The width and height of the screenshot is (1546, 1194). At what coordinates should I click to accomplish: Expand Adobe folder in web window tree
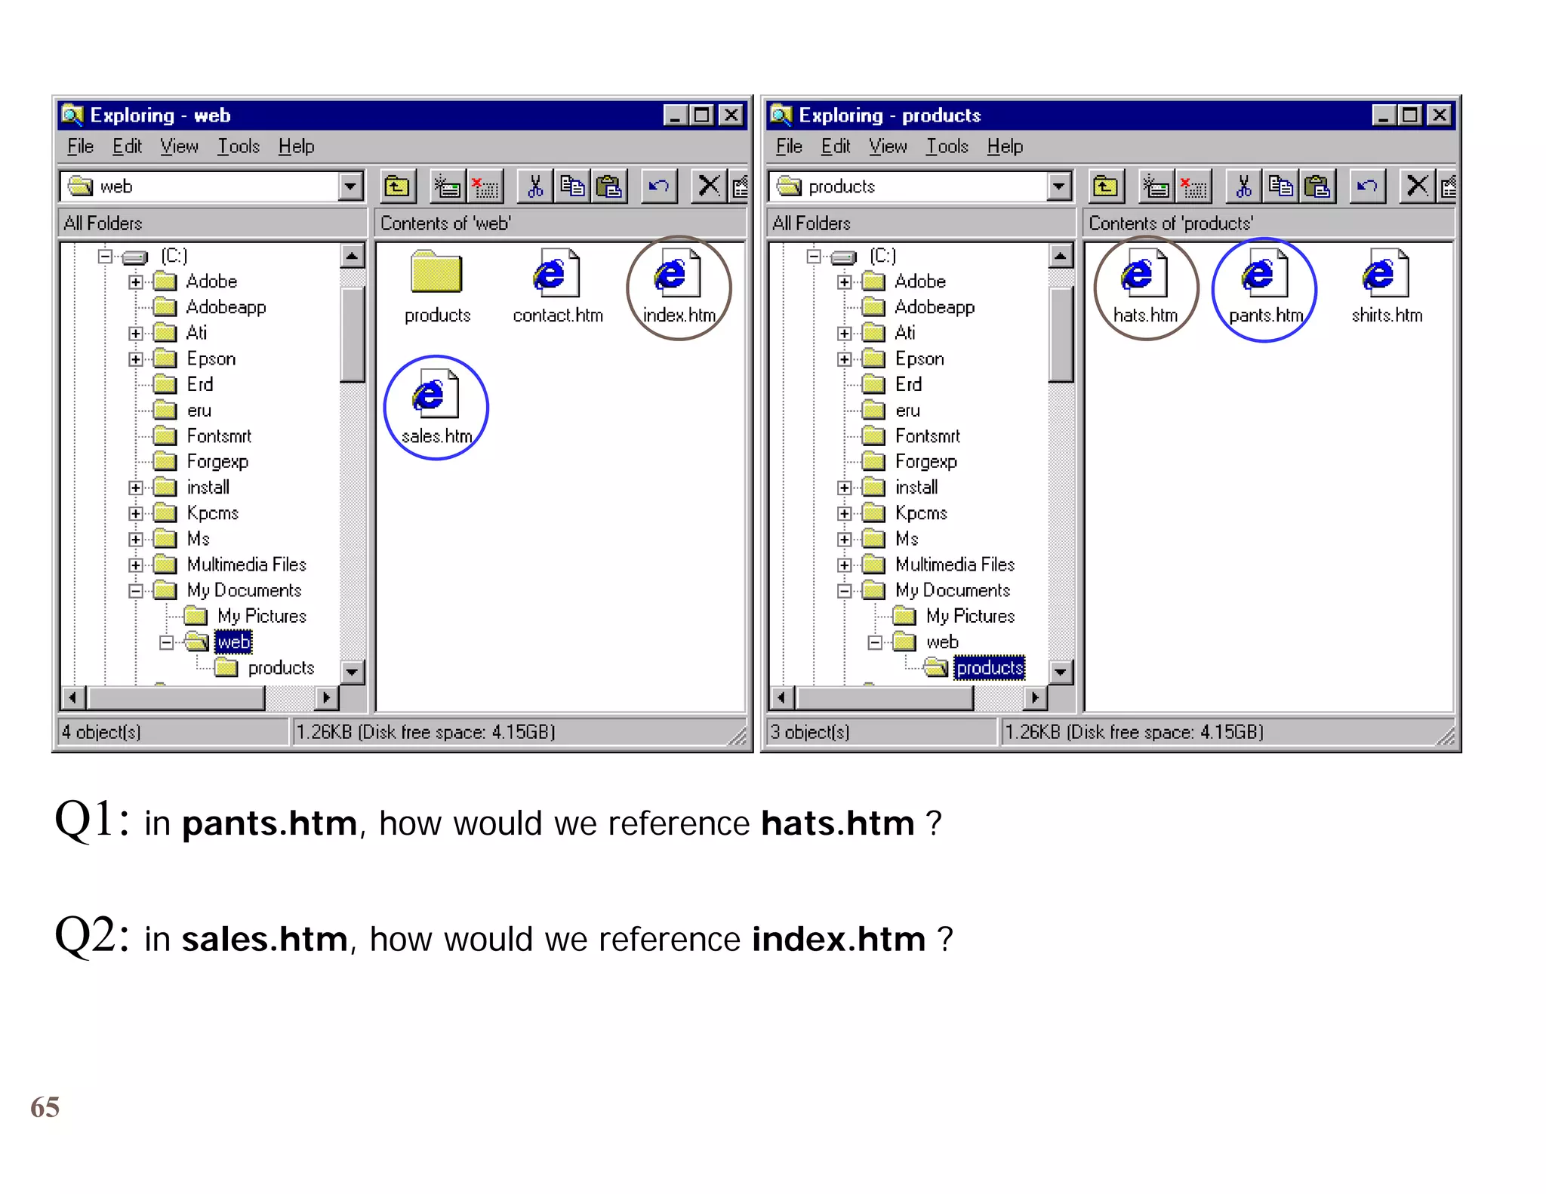(x=136, y=282)
